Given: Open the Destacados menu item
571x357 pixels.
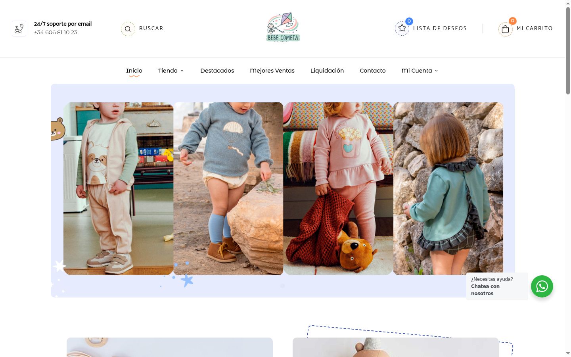Looking at the screenshot, I should tap(217, 71).
